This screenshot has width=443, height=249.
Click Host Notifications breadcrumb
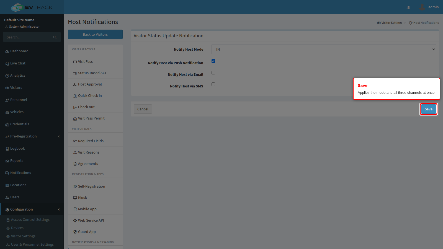coord(424,23)
